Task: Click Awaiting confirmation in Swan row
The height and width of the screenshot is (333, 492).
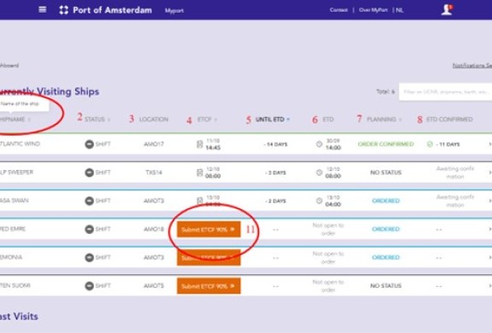Action: tap(455, 201)
